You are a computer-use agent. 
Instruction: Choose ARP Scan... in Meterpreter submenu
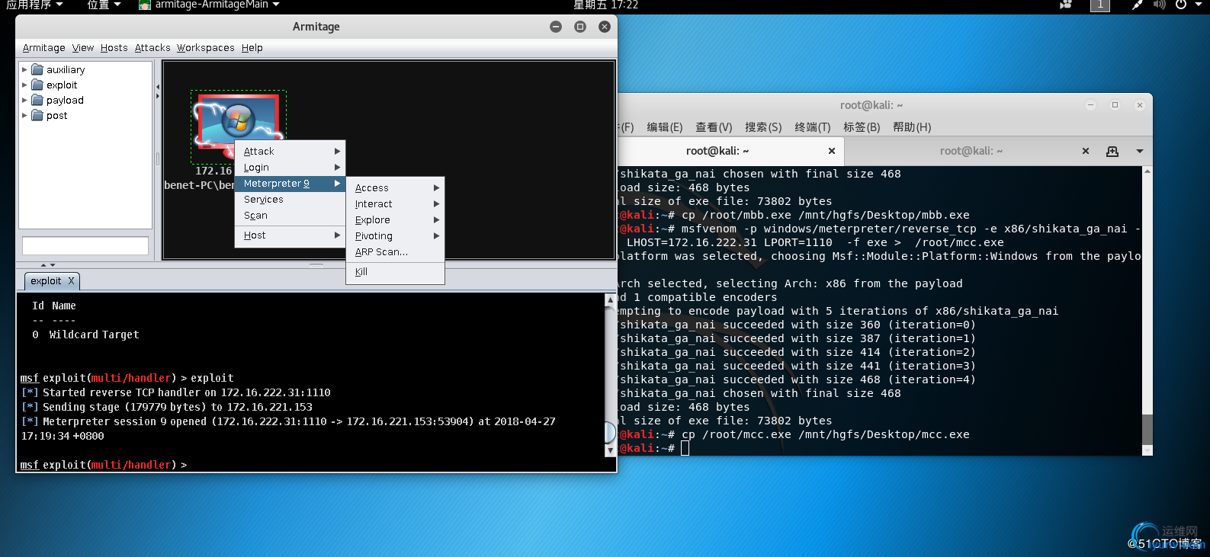point(396,251)
